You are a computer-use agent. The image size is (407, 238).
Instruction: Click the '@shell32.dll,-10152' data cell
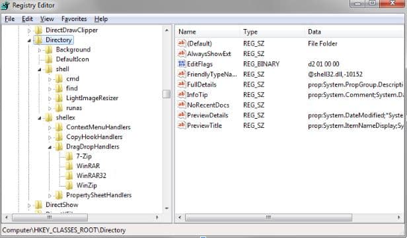335,74
